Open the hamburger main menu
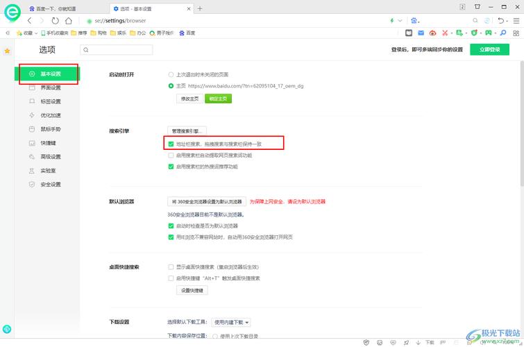This screenshot has width=524, height=347. 516,21
